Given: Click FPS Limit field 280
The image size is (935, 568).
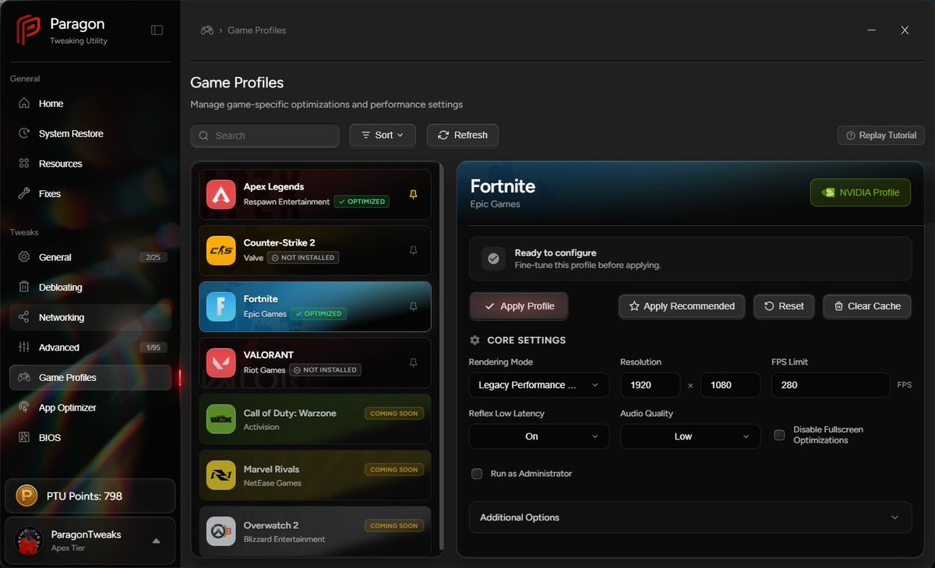Looking at the screenshot, I should 831,385.
